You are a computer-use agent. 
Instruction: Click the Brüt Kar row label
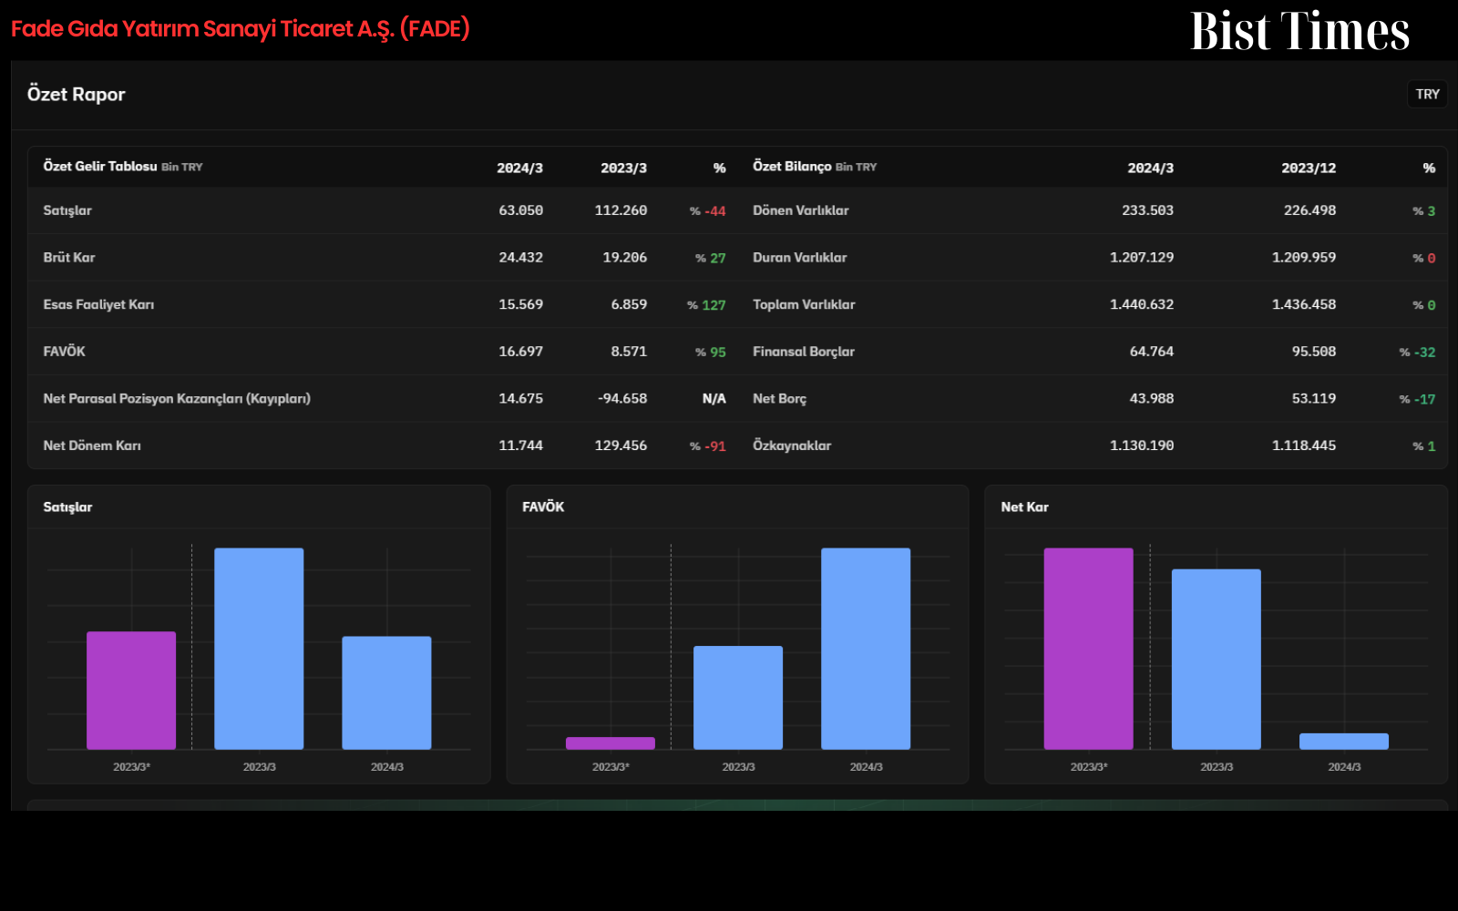(x=69, y=258)
